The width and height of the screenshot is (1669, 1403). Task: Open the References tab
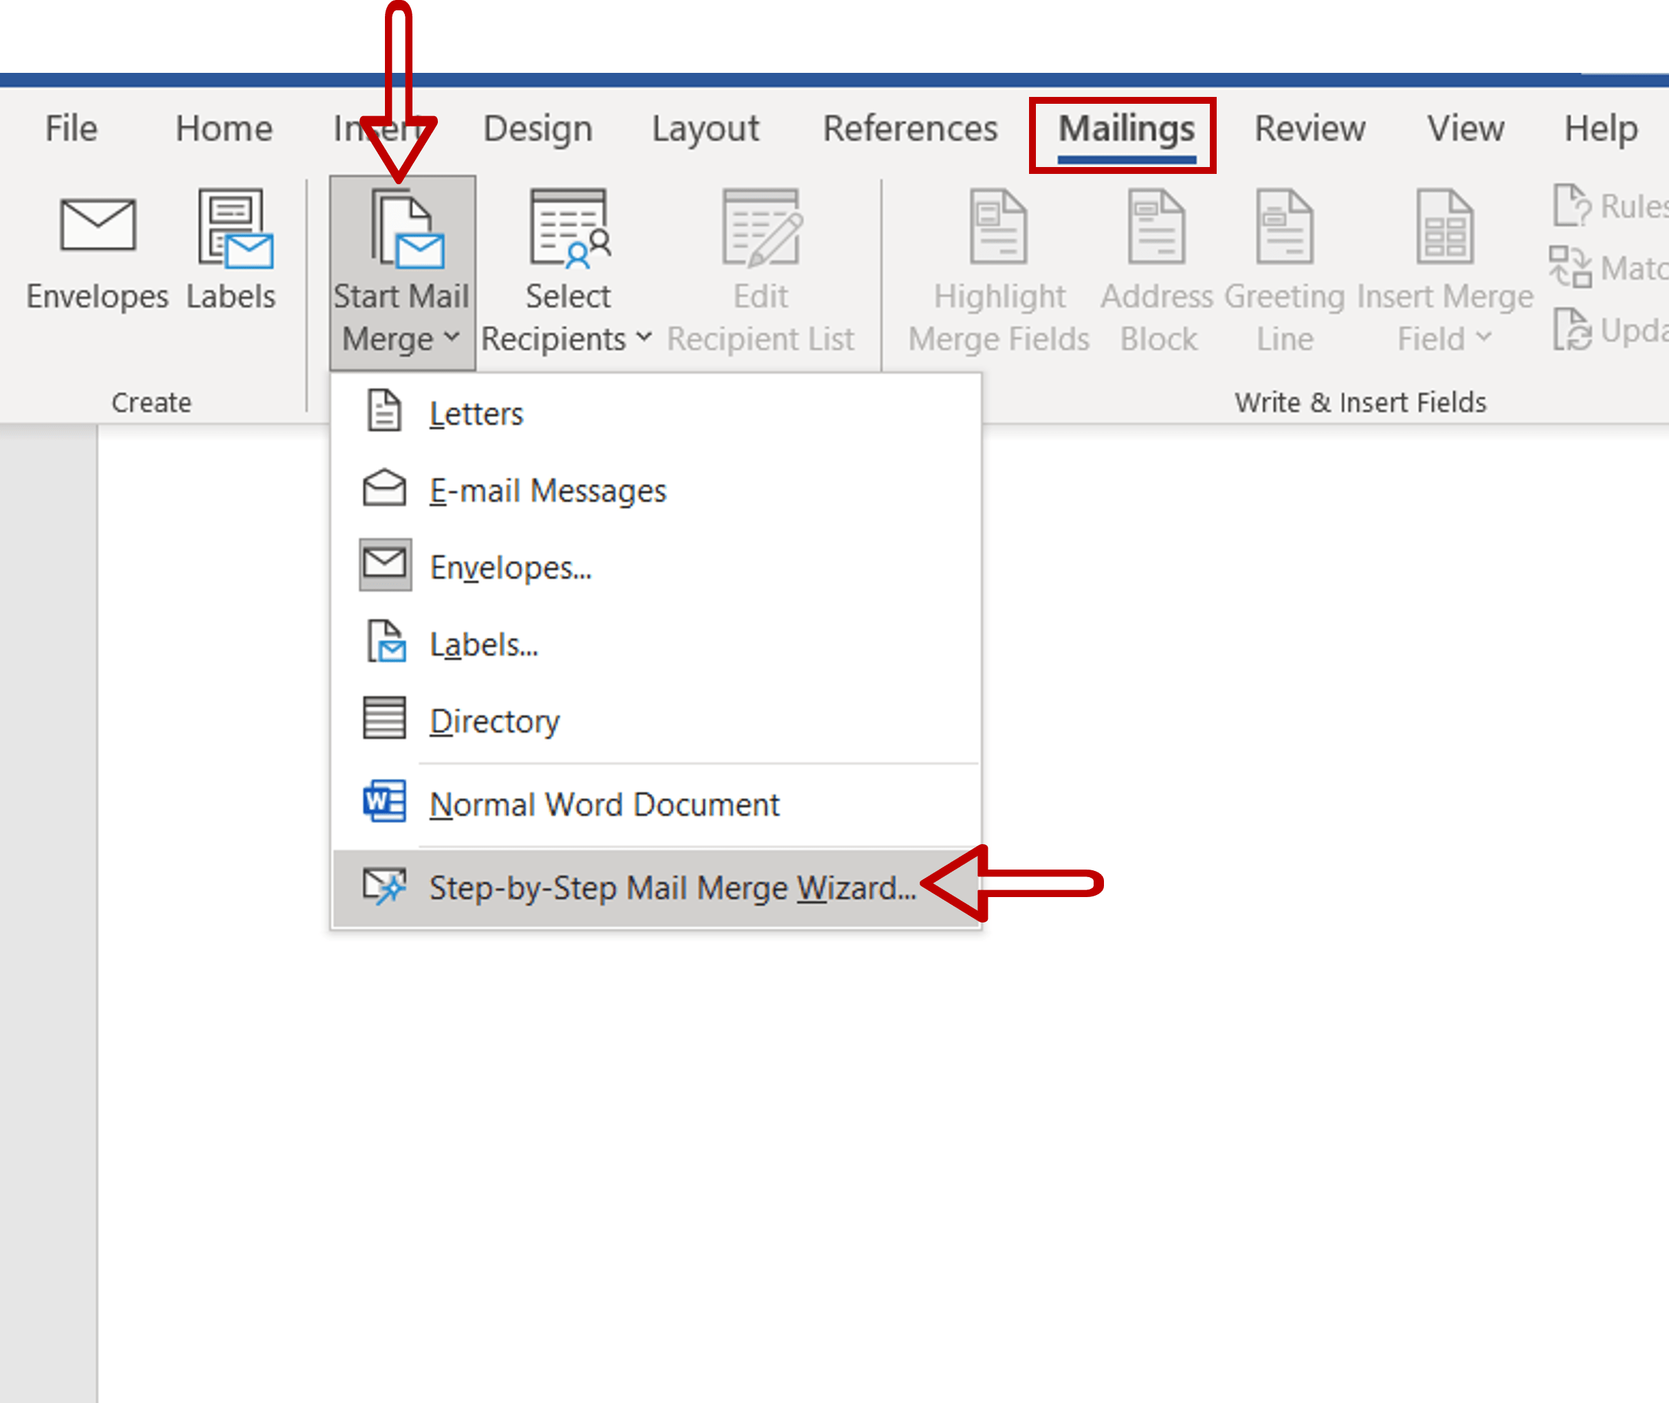[x=909, y=128]
